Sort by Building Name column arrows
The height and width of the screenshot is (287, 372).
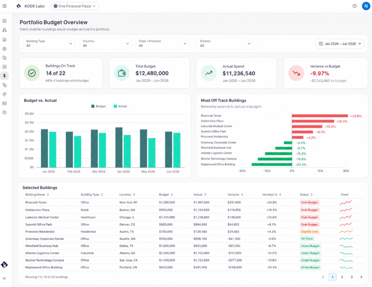[x=48, y=195]
